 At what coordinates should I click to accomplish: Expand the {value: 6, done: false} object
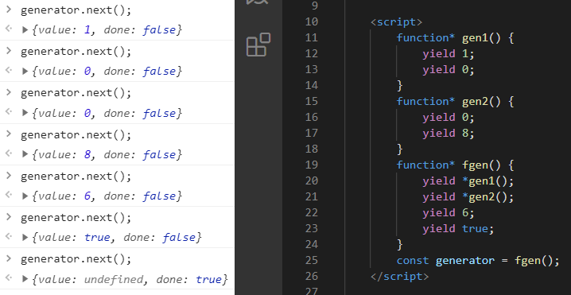pos(25,196)
